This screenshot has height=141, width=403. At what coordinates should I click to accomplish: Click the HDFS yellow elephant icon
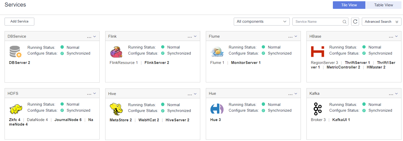tap(16, 109)
